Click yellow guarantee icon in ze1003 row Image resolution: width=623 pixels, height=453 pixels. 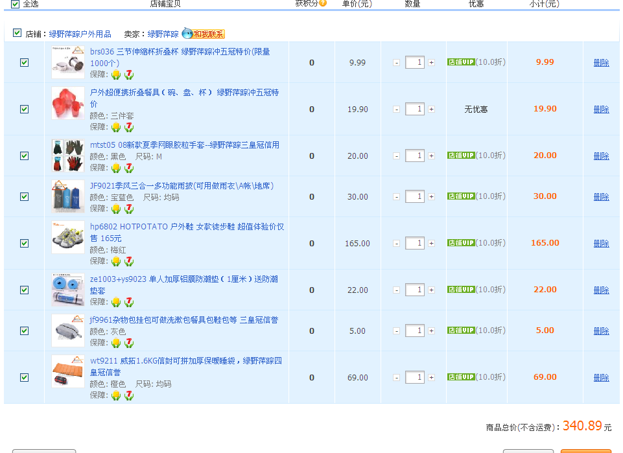coord(116,302)
